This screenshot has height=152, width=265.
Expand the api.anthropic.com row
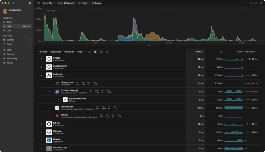click(58, 100)
